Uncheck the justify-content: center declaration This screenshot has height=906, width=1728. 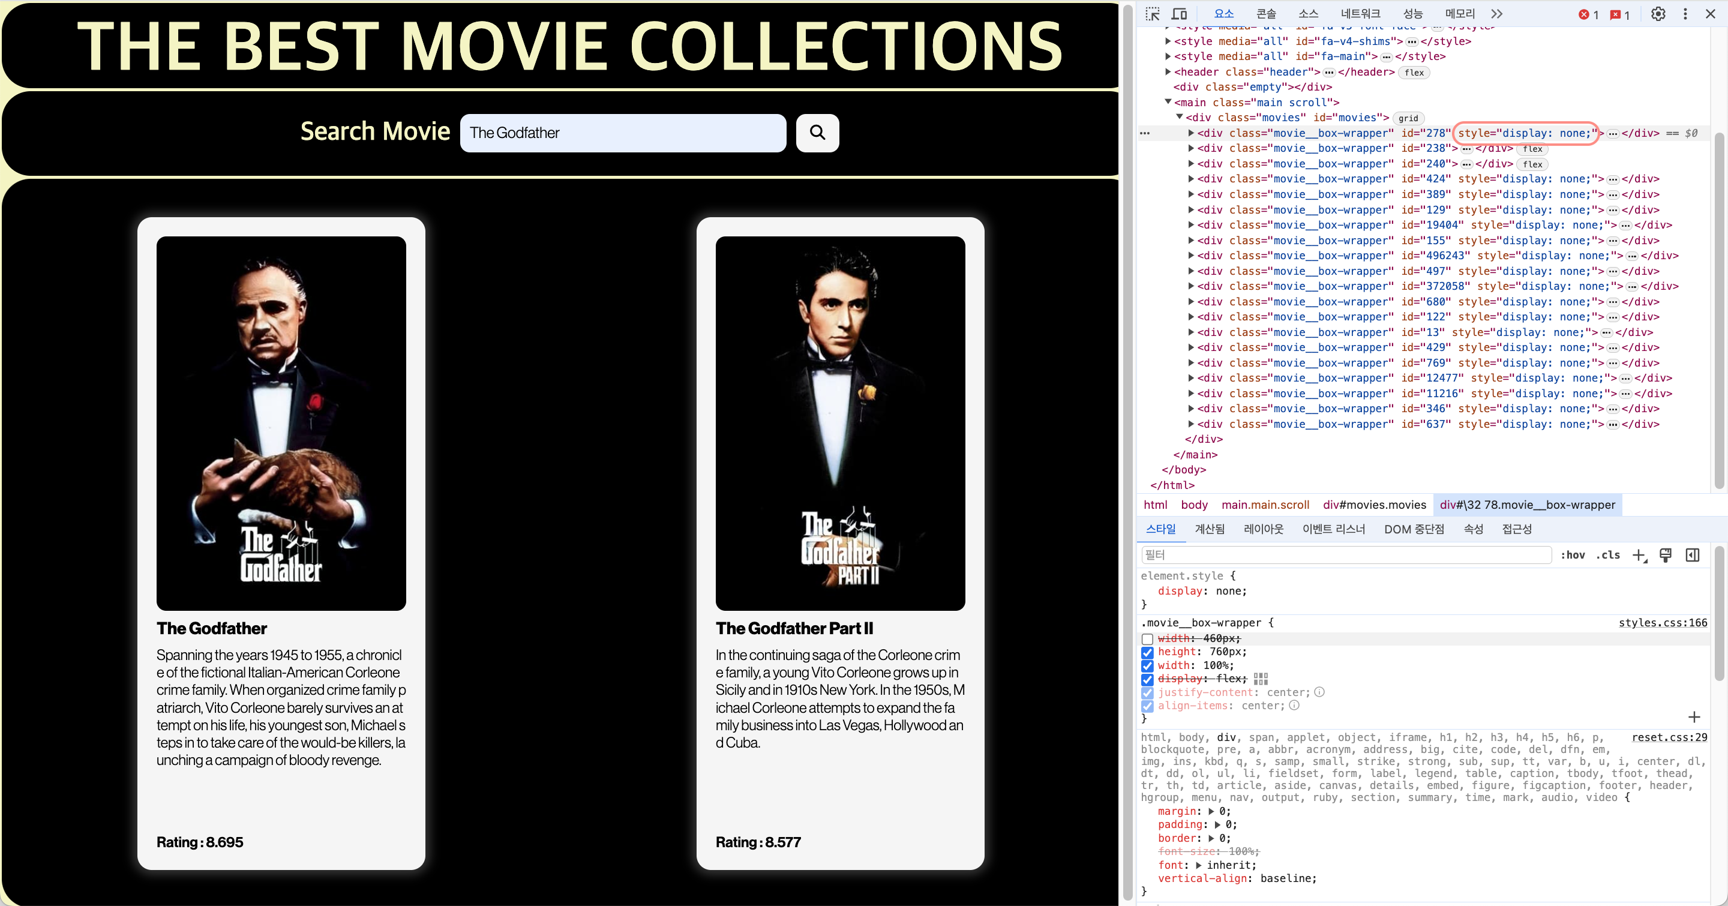1147,693
